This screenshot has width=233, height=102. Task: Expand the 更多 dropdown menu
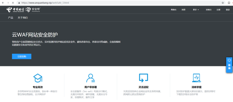pyautogui.click(x=196, y=10)
